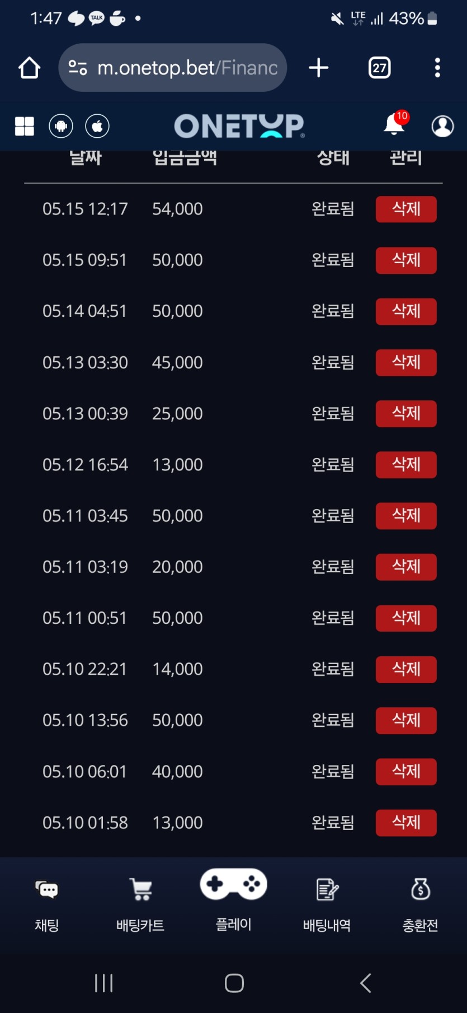Viewport: 467px width, 1013px height.
Task: Tap the site settings icon in address bar
Action: pos(78,68)
